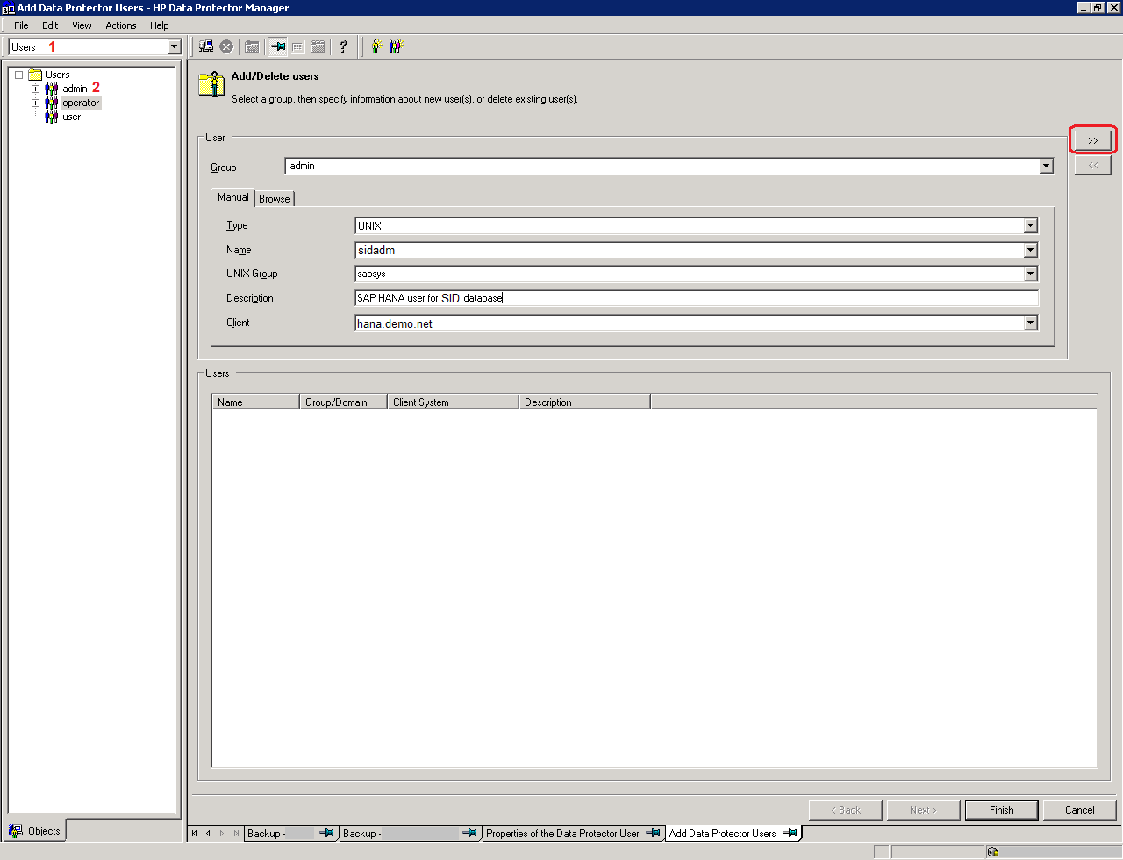
Task: Open the Objects tab at bottom left
Action: pyautogui.click(x=35, y=830)
